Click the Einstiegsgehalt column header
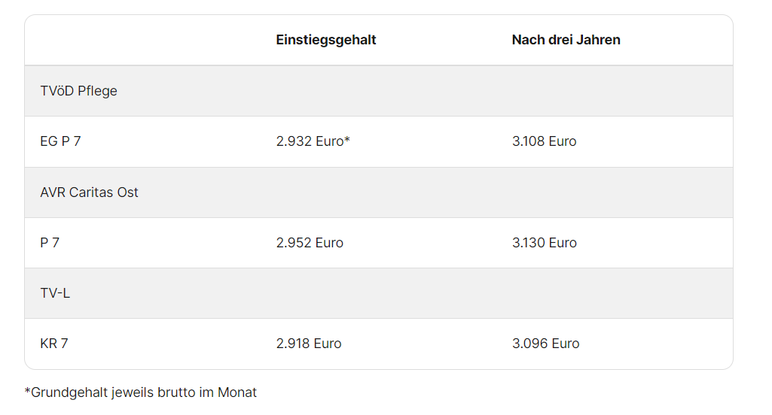Screen dimensions: 772x415 point(325,40)
